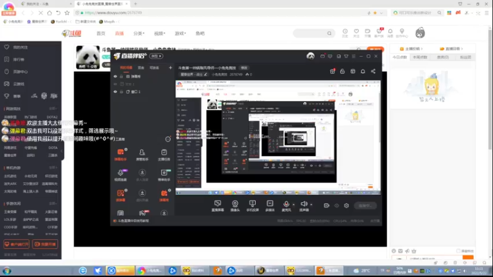Open the notification bell in streaming app
This screenshot has width=493, height=277.
point(363,71)
